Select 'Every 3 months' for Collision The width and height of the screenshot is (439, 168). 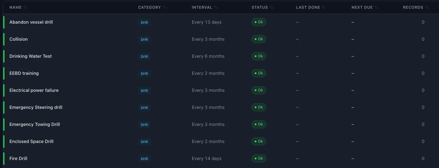click(x=208, y=39)
